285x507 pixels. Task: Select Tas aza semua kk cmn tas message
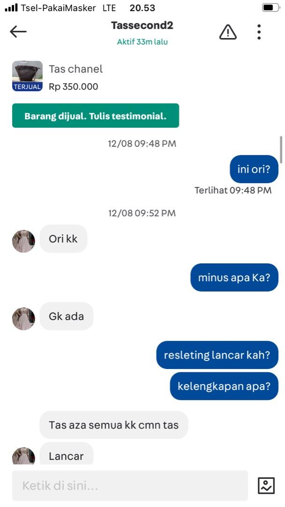113,424
